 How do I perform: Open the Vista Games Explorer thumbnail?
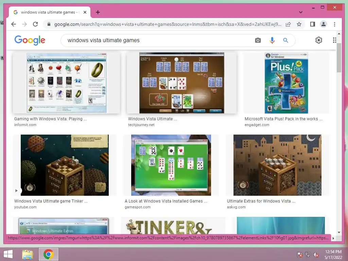[x=66, y=83]
